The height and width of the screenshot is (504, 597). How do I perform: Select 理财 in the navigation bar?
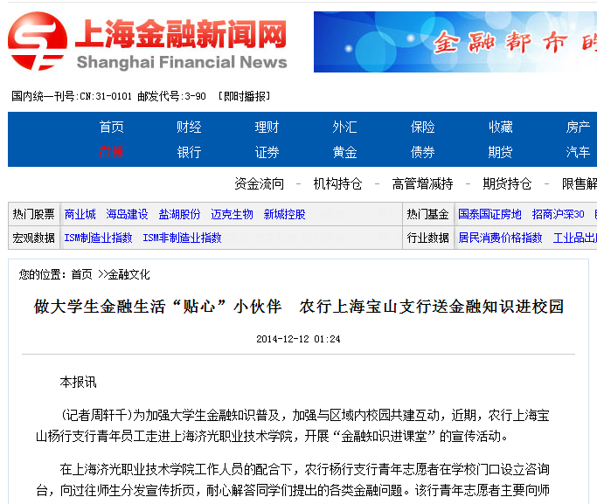click(x=267, y=128)
